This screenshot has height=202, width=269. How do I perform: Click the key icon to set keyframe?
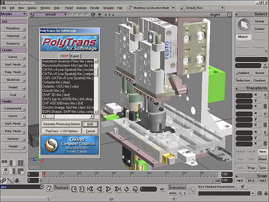(x=191, y=190)
